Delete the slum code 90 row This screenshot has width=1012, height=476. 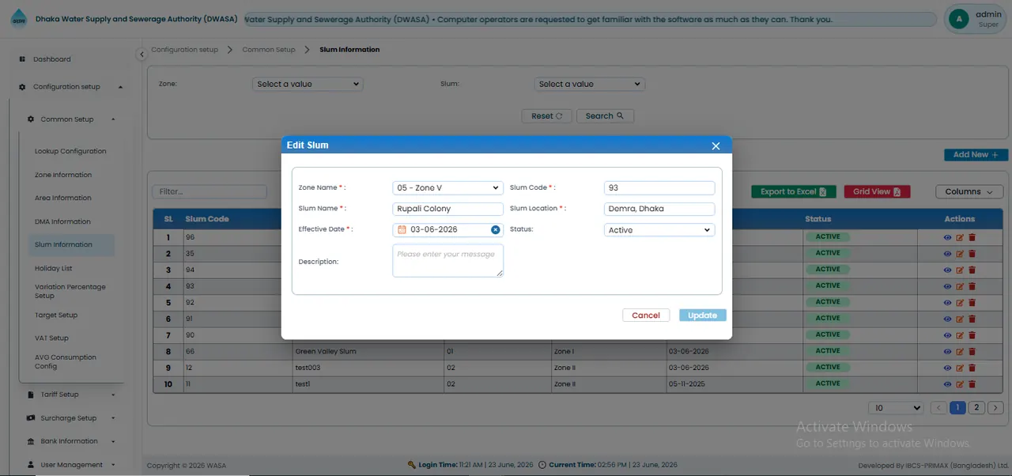[972, 334]
